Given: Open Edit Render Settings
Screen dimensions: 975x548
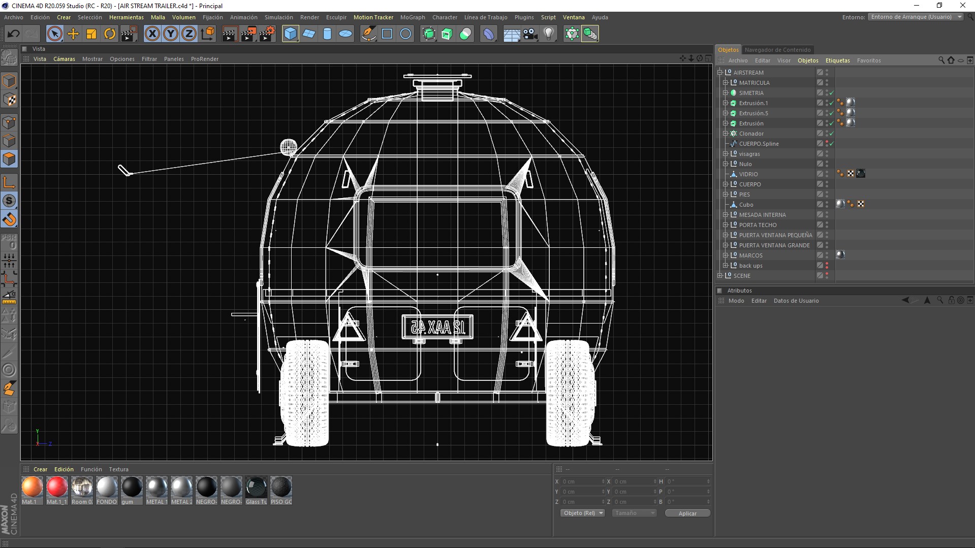Looking at the screenshot, I should pyautogui.click(x=267, y=34).
